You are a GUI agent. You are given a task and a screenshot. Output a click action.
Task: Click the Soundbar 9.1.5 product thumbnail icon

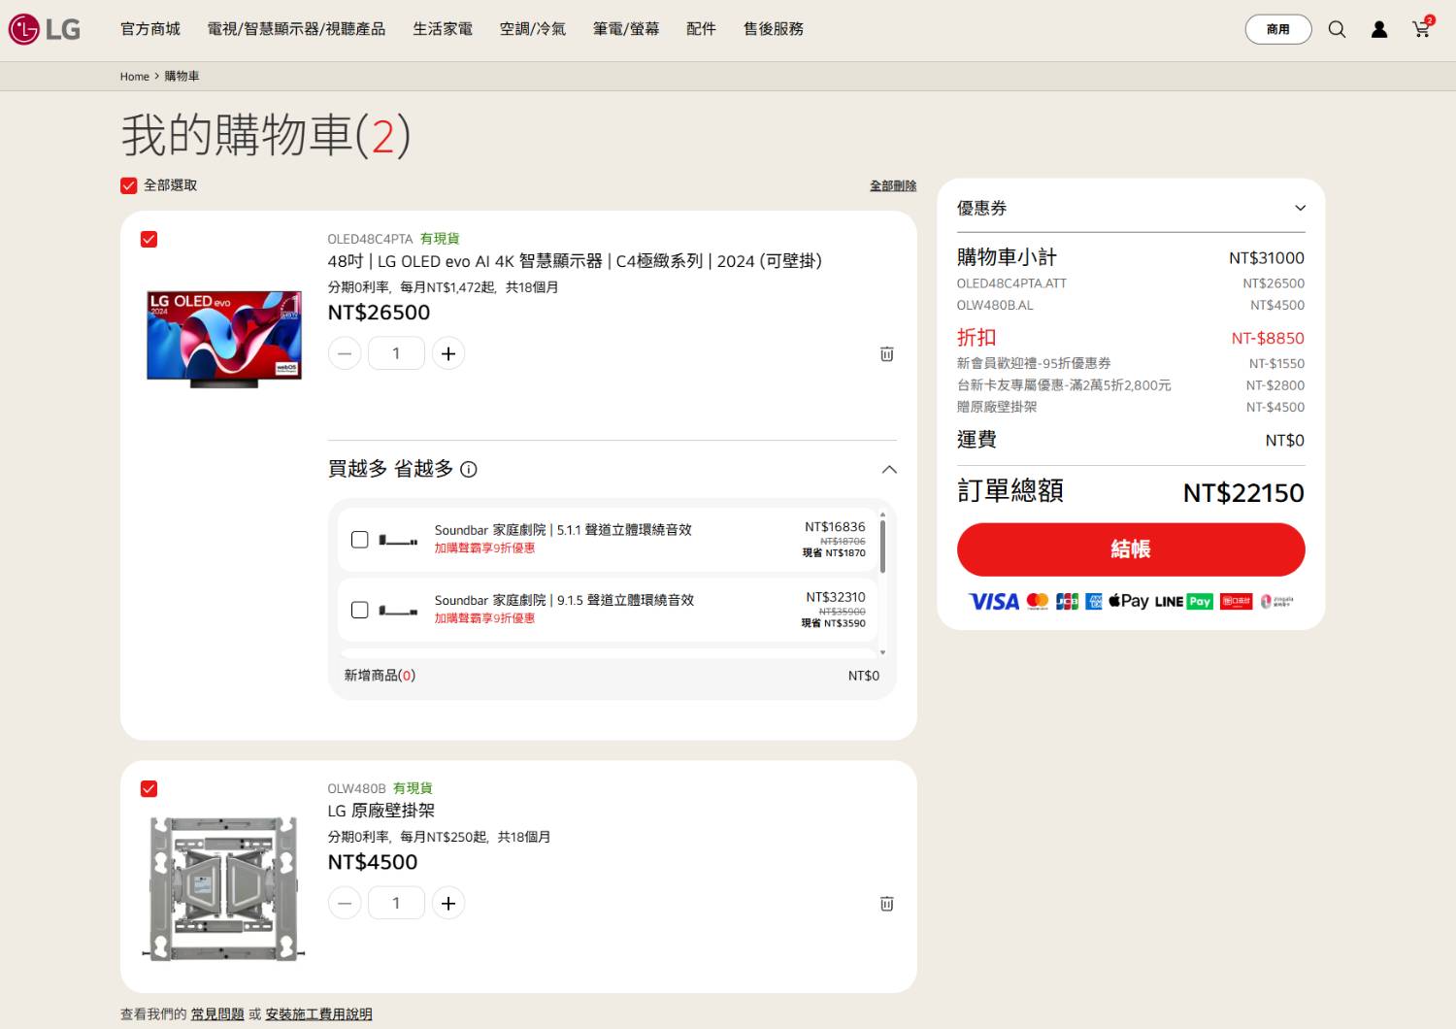398,611
